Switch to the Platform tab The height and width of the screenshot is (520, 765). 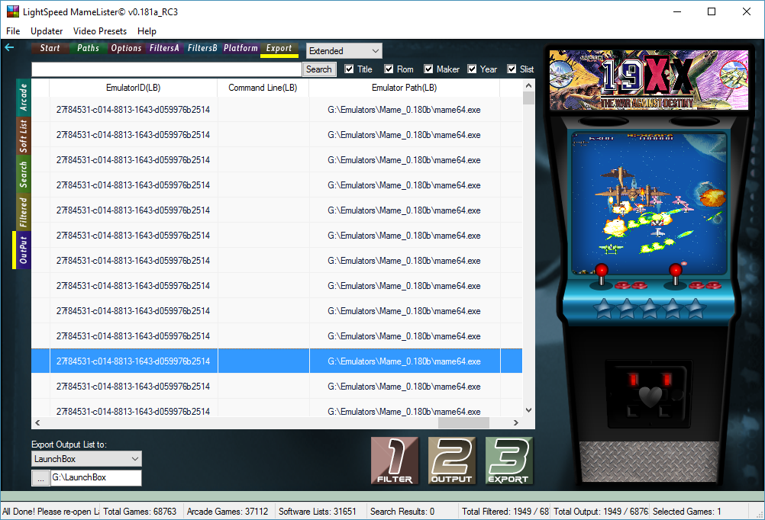pyautogui.click(x=240, y=48)
